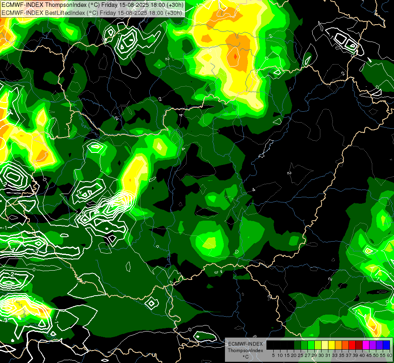Click the legend tick label 29

314,355
